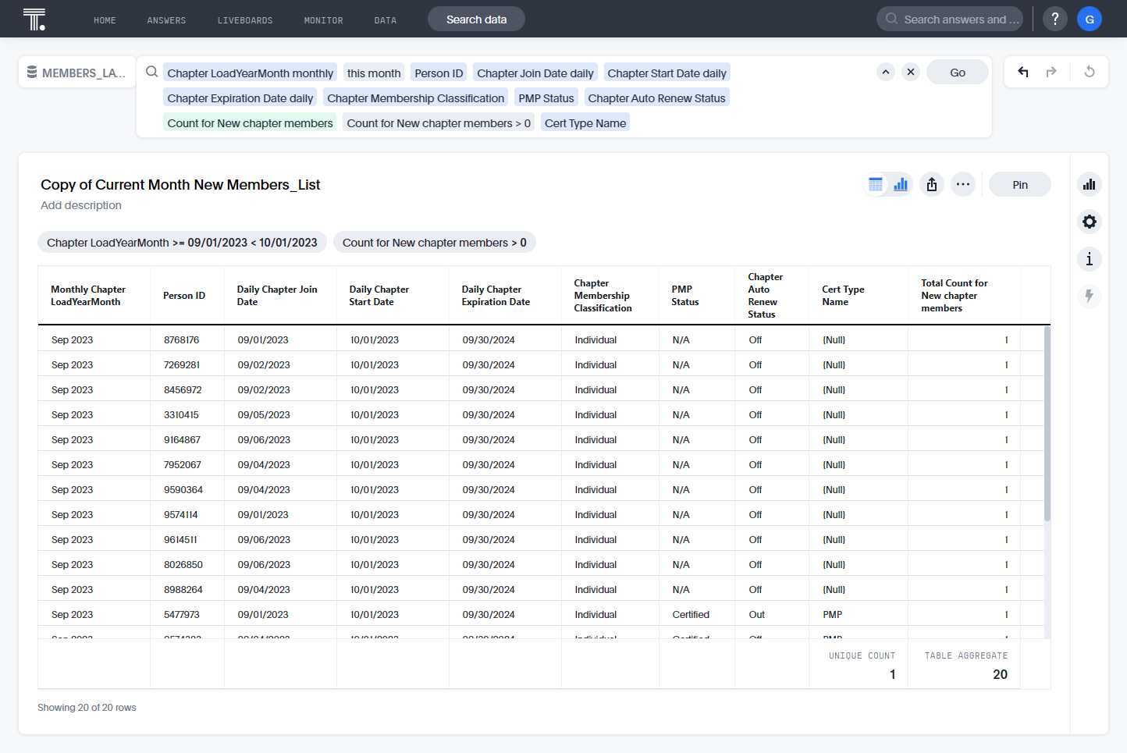Switch to table view
The image size is (1127, 753).
tap(876, 184)
